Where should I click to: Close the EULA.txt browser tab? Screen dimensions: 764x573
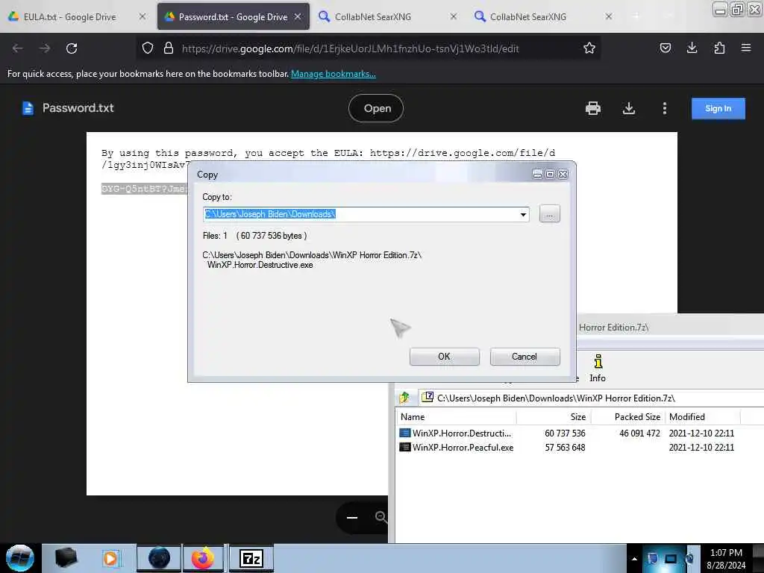tap(142, 16)
